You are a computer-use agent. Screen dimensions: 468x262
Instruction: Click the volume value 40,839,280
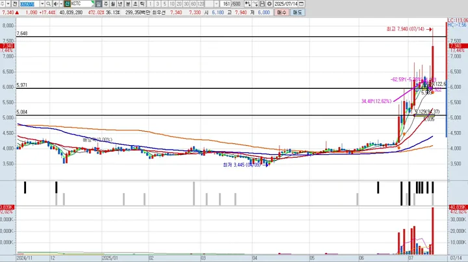click(x=71, y=12)
